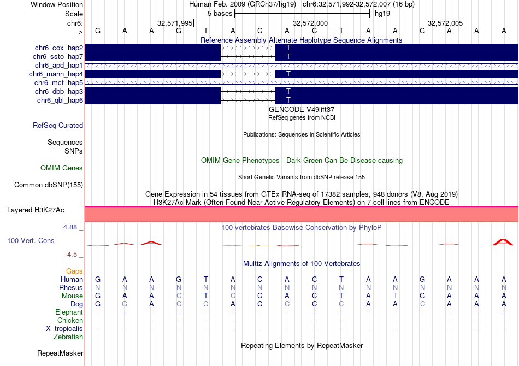The width and height of the screenshot is (519, 366).
Task: Click Short Genetic Variants from dbSNP title
Action: (x=302, y=177)
